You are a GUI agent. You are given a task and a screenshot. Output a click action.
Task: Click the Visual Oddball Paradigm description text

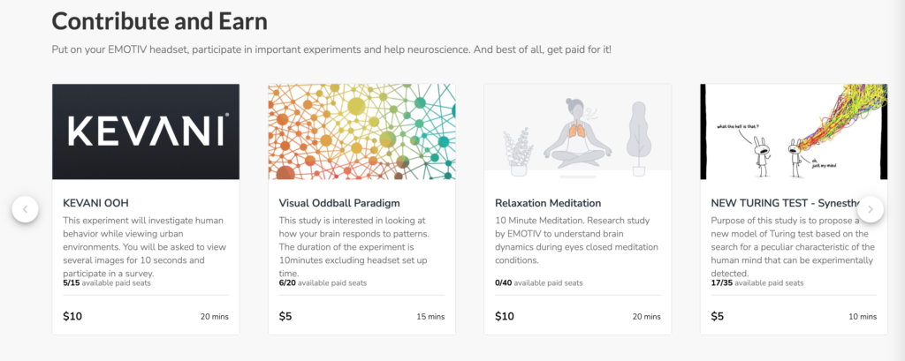pos(354,247)
